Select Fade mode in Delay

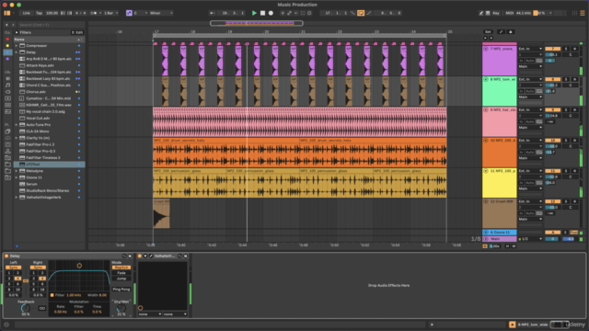121,273
